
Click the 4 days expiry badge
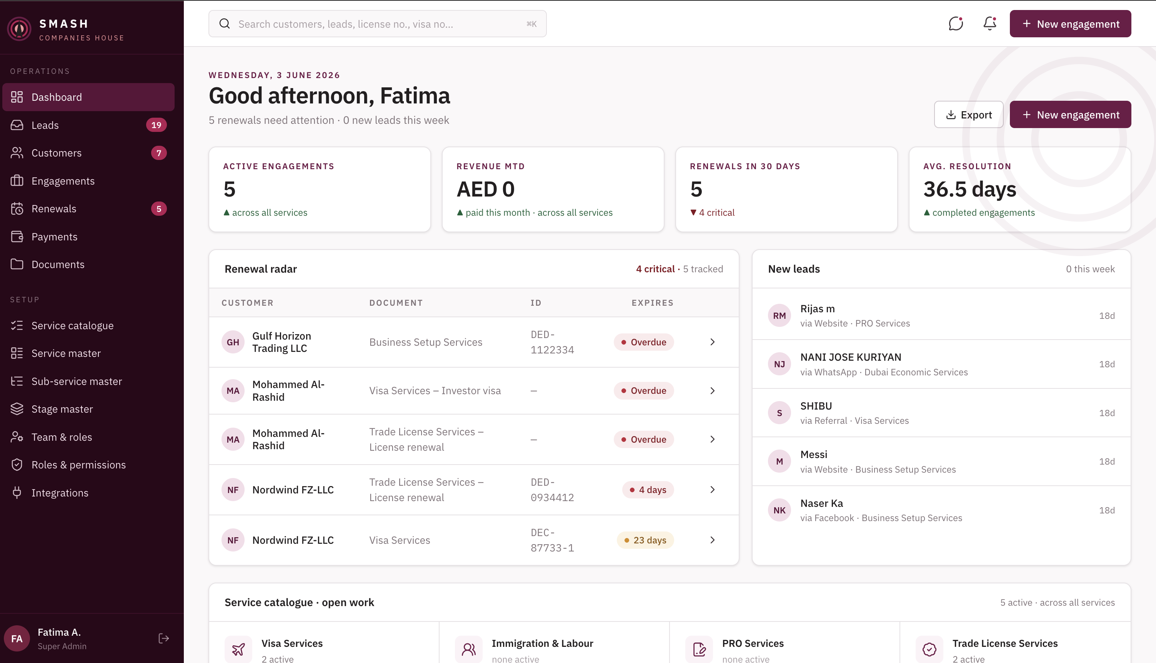click(648, 490)
